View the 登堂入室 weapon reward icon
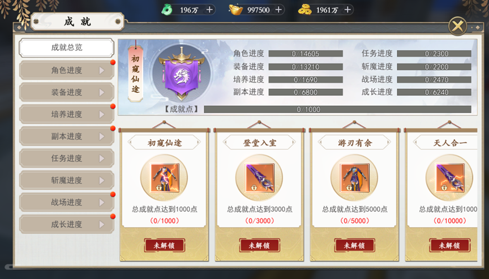489x279 pixels. [259, 178]
